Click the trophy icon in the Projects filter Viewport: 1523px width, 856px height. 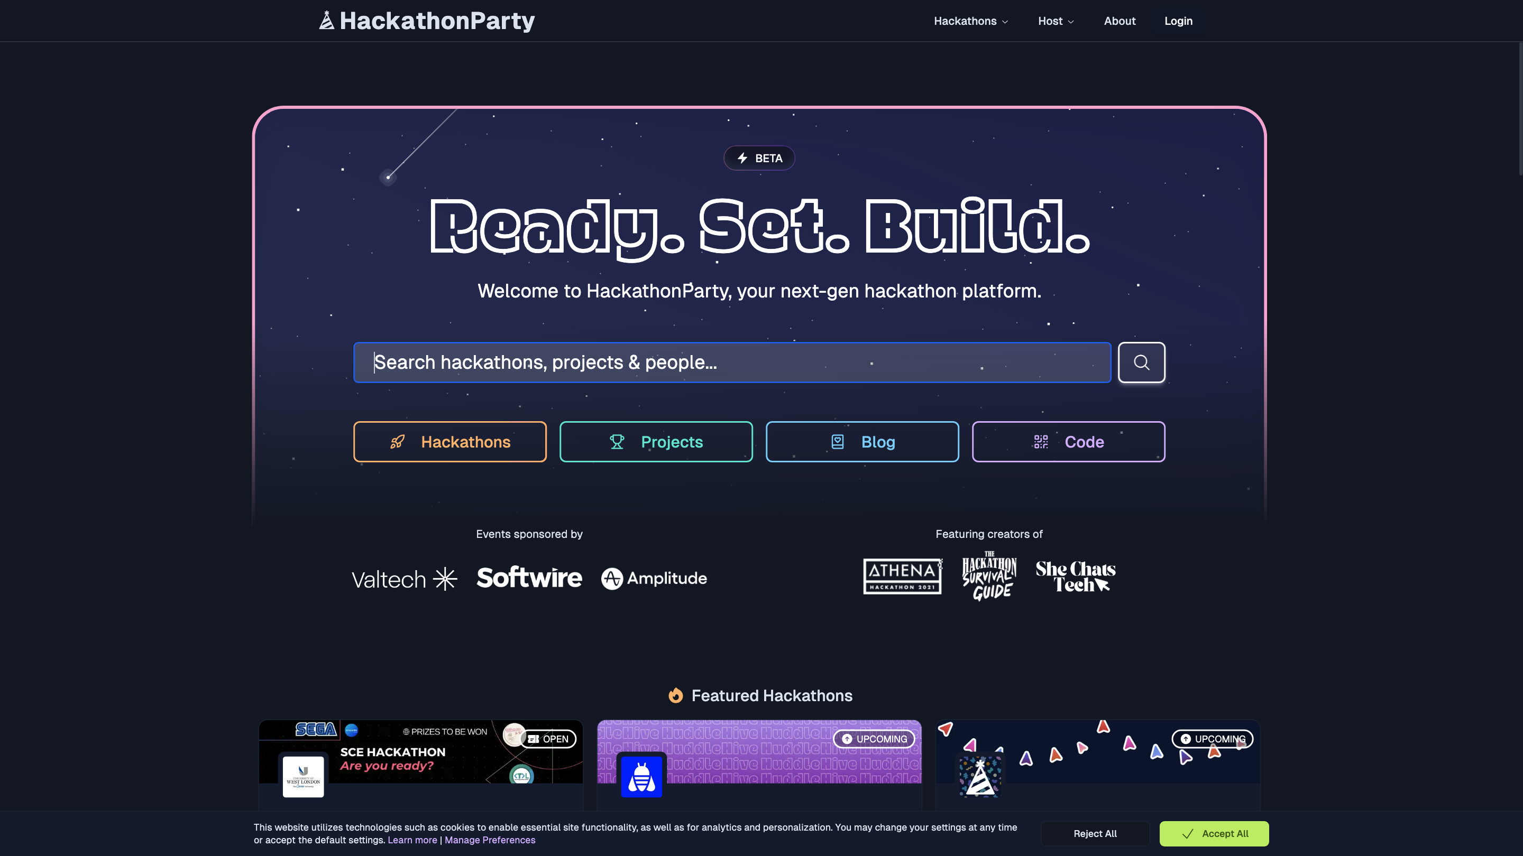tap(616, 441)
